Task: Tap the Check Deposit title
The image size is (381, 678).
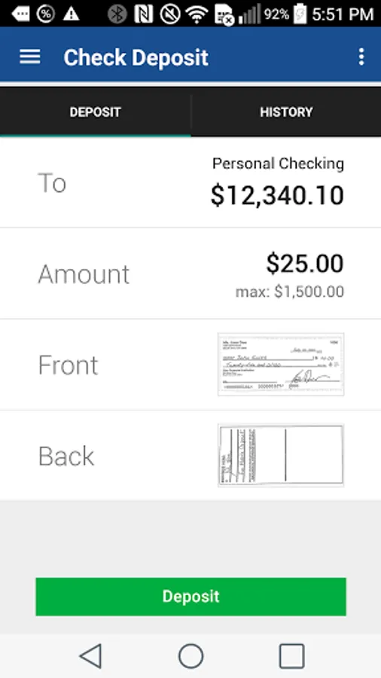Action: [136, 57]
